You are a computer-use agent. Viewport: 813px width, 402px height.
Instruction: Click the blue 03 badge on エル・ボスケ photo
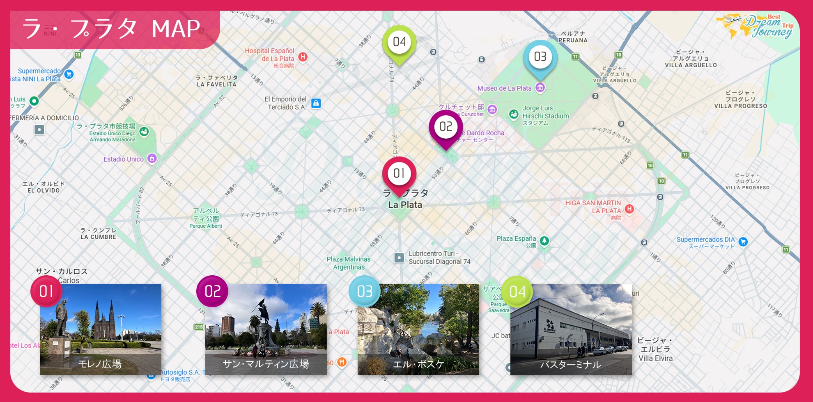pos(365,291)
